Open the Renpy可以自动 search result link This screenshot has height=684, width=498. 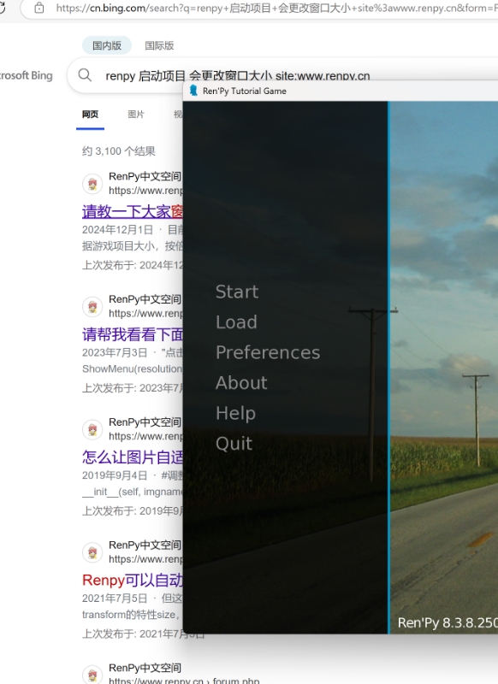pos(133,581)
